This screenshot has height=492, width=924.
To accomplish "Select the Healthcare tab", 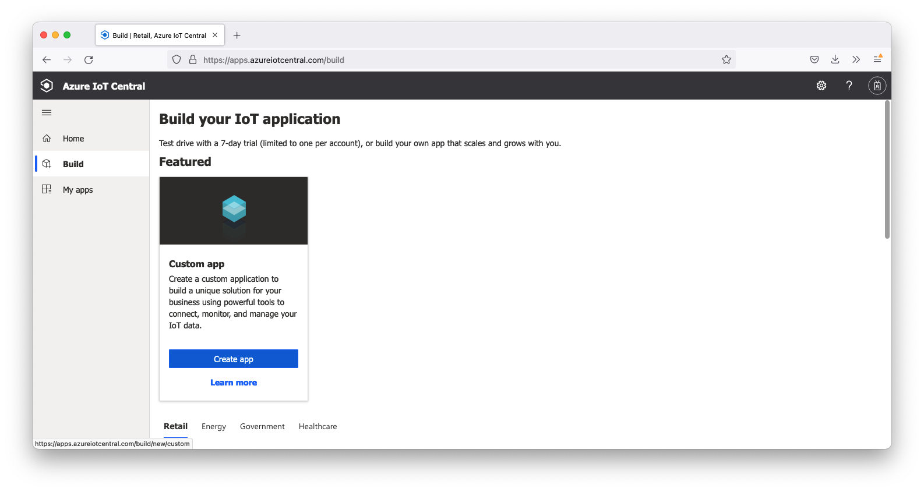I will 318,426.
